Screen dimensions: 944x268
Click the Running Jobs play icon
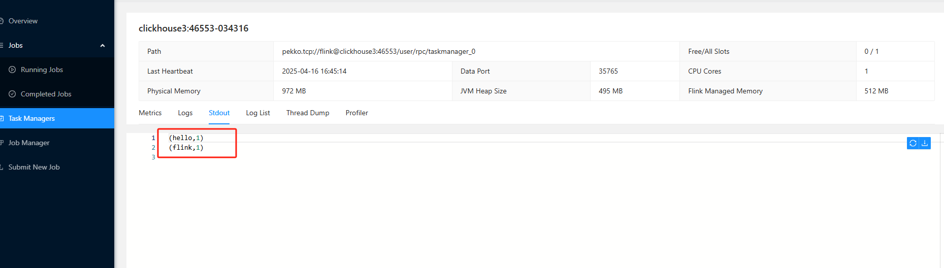click(12, 70)
